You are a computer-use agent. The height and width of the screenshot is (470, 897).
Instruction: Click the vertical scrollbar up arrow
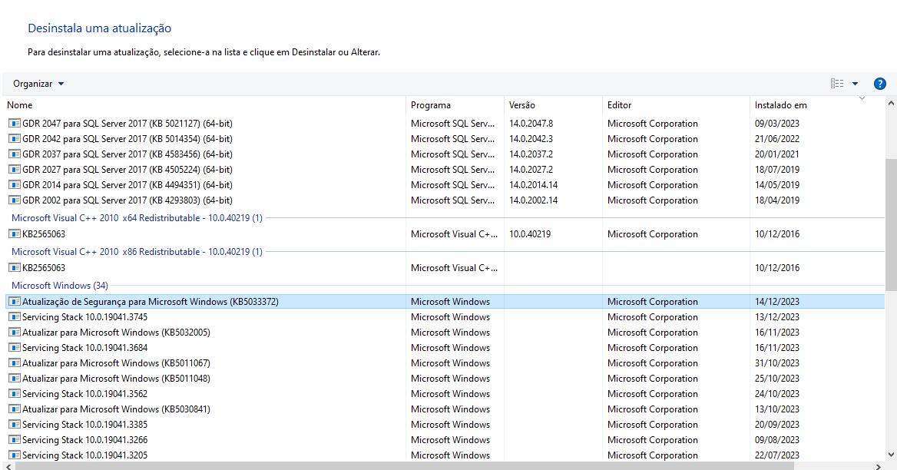[x=891, y=104]
